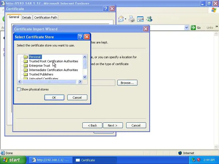
Task: Click IE page scrollbar down arrow
Action: coord(216,147)
